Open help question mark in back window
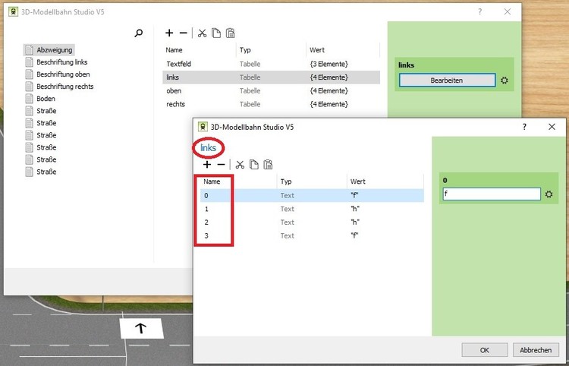 click(x=479, y=11)
